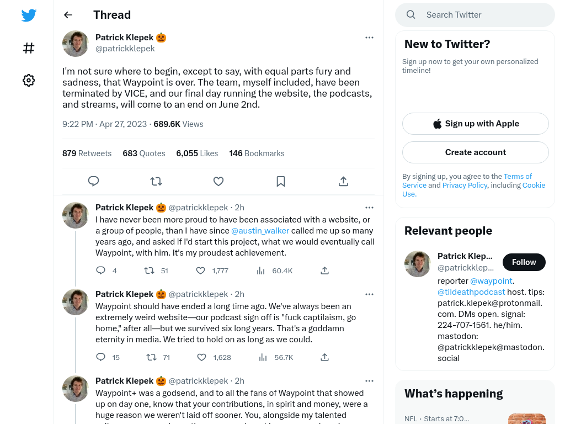The height and width of the screenshot is (424, 565).
Task: Click the Twitter bird logo
Action: (x=29, y=15)
